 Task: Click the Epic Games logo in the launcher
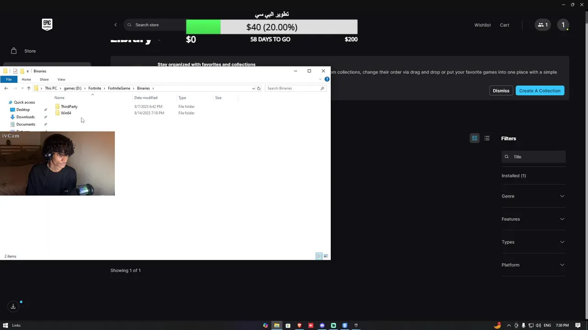tap(47, 24)
